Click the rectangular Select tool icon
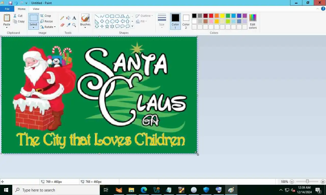Image resolution: width=326 pixels, height=195 pixels. 33,18
